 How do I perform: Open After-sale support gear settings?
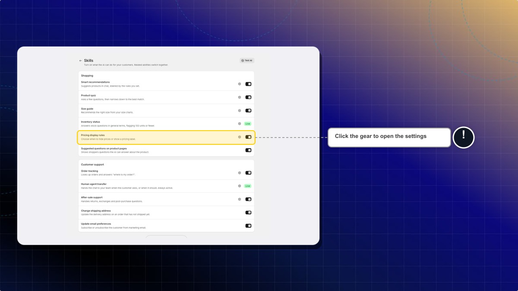tap(240, 199)
